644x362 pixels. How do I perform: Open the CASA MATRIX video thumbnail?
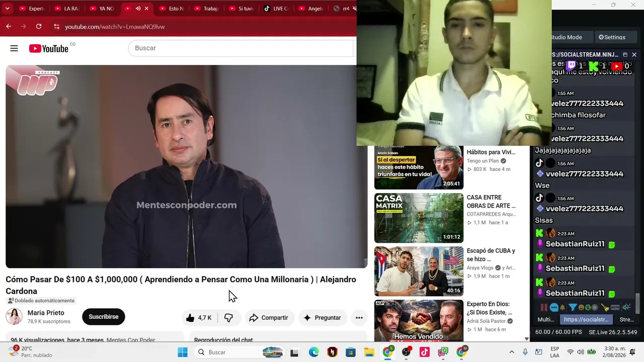point(419,218)
